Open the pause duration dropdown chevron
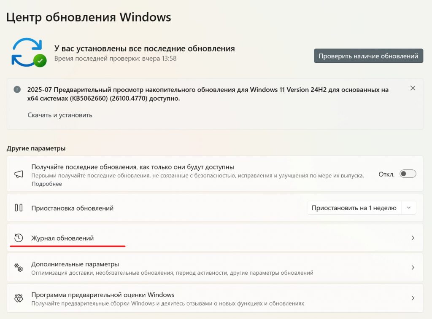The image size is (432, 319). (408, 208)
